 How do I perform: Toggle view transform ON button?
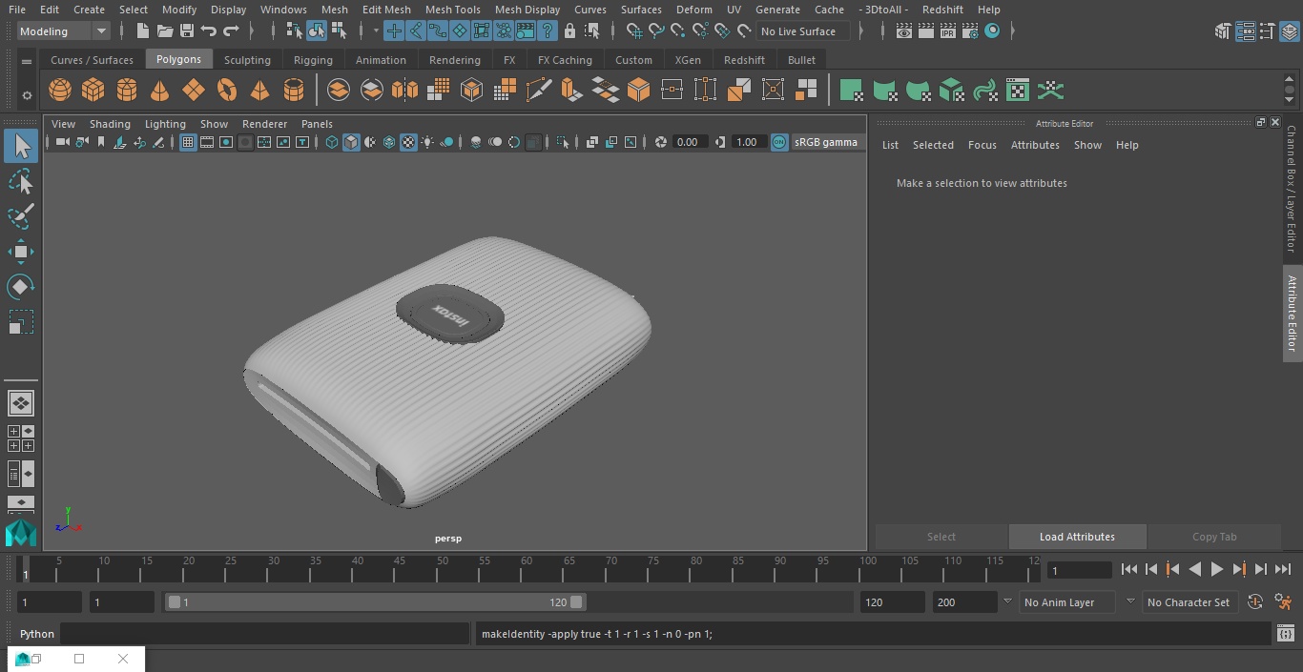click(x=779, y=142)
